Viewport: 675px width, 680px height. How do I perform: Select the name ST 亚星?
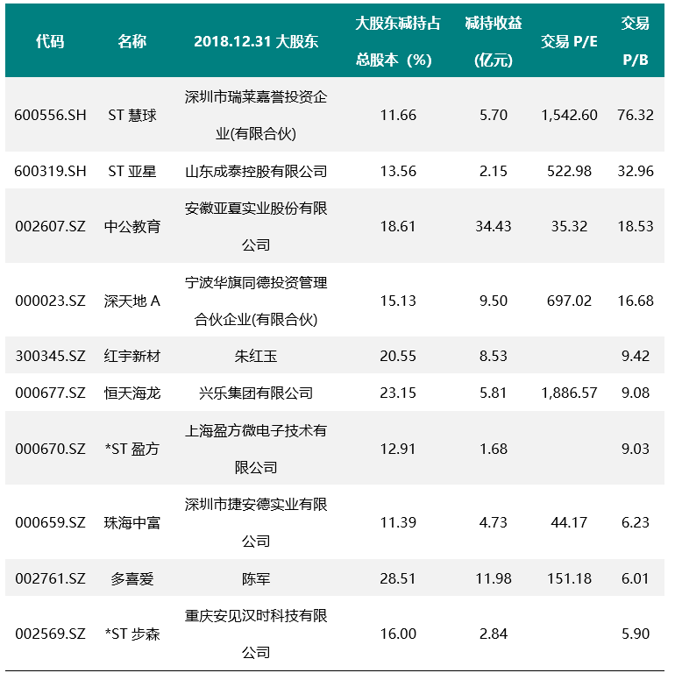[131, 171]
